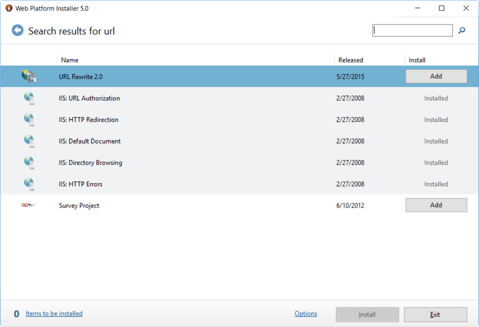Click the blue back arrow icon
This screenshot has height=327, width=479.
click(x=18, y=30)
